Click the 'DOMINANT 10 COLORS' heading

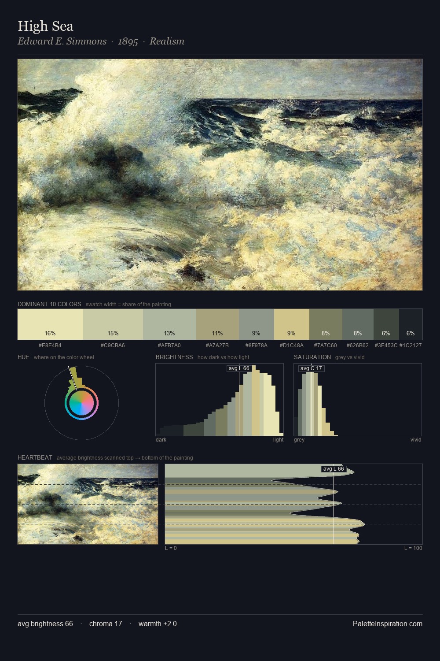49,304
